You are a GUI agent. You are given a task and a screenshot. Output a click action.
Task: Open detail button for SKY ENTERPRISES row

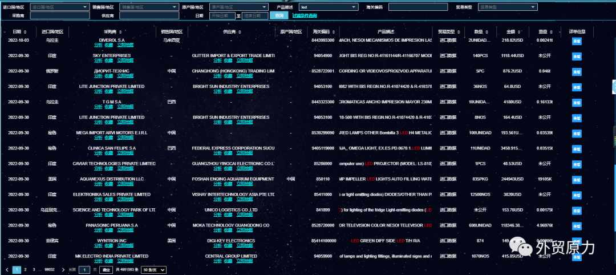tap(577, 56)
